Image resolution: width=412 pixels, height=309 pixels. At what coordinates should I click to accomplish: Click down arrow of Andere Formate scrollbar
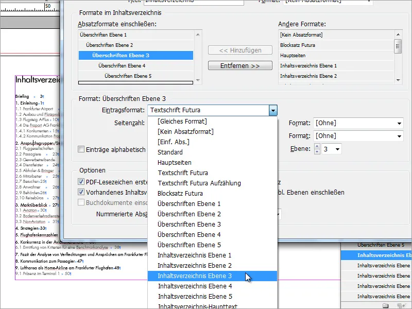click(x=398, y=80)
